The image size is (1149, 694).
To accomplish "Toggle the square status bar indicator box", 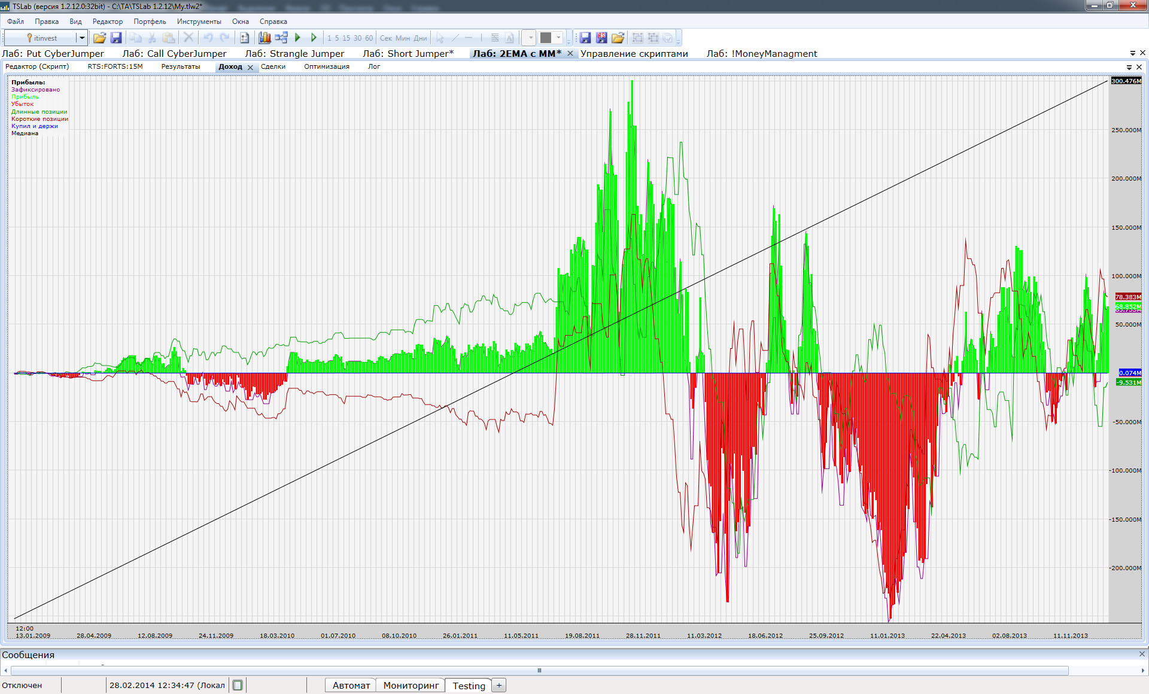I will 238,685.
